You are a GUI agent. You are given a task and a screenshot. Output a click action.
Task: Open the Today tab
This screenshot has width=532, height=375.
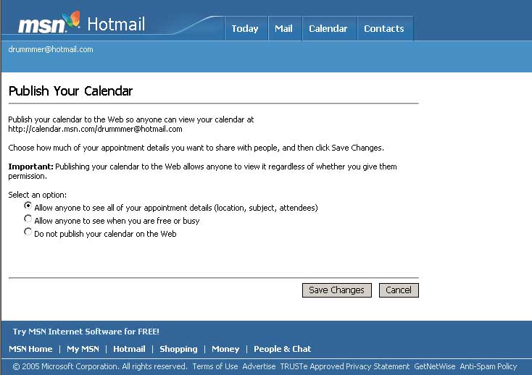(245, 28)
